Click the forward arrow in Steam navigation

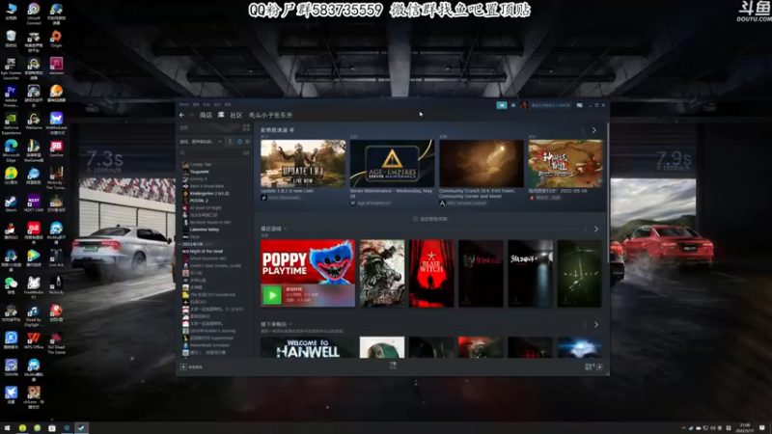click(191, 115)
